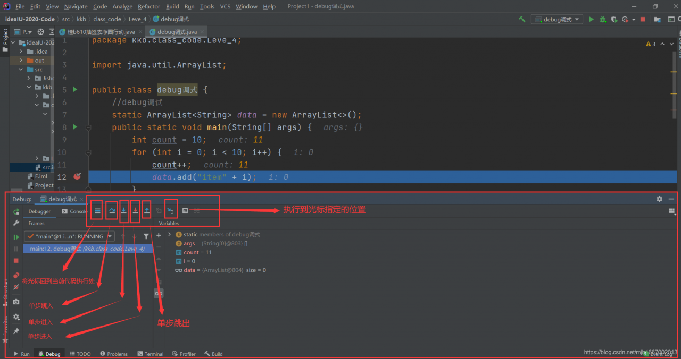Expand the out folder in project tree
Screen dimensions: 681x359
pos(21,61)
